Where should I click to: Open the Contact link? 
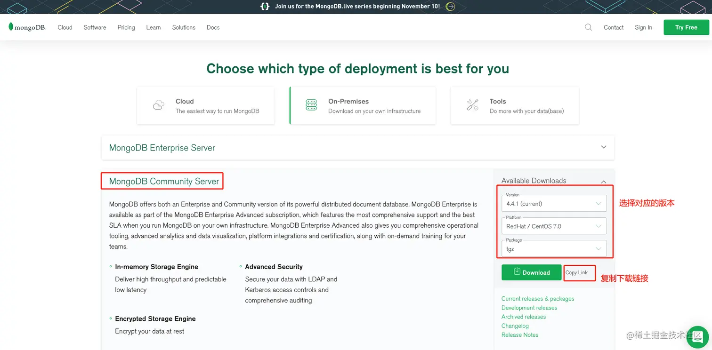pos(614,27)
